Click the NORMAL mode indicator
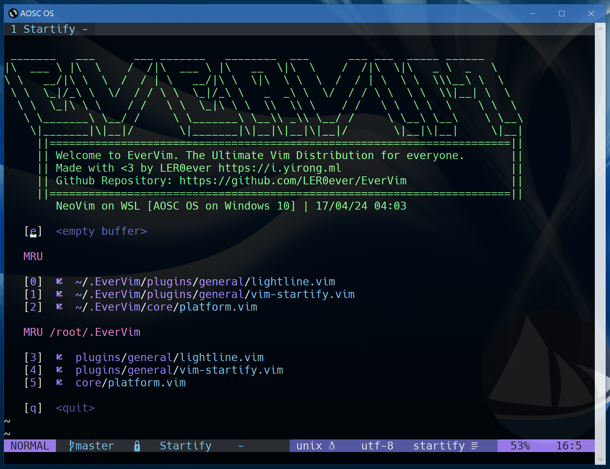Image resolution: width=610 pixels, height=469 pixels. pos(30,446)
